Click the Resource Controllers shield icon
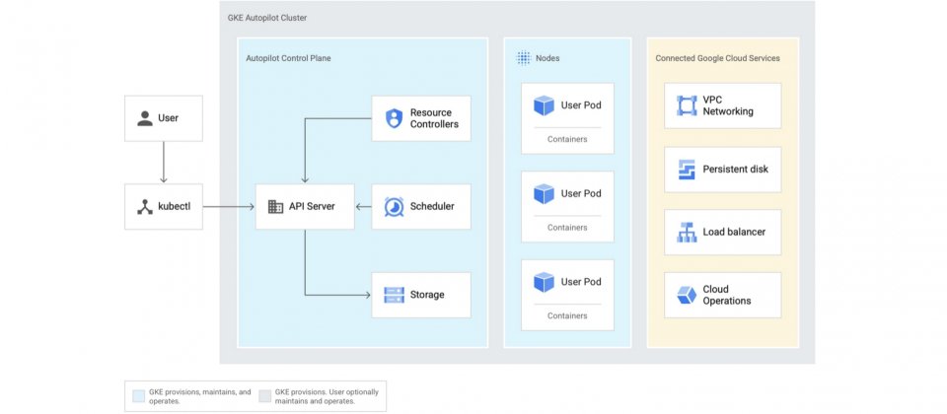 pos(394,118)
